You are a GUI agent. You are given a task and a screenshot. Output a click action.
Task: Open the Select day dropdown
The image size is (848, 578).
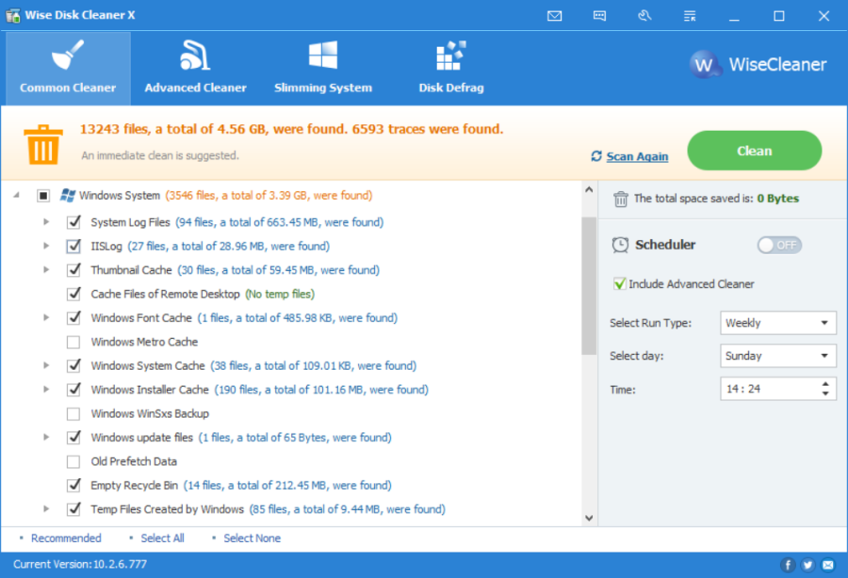pyautogui.click(x=778, y=356)
